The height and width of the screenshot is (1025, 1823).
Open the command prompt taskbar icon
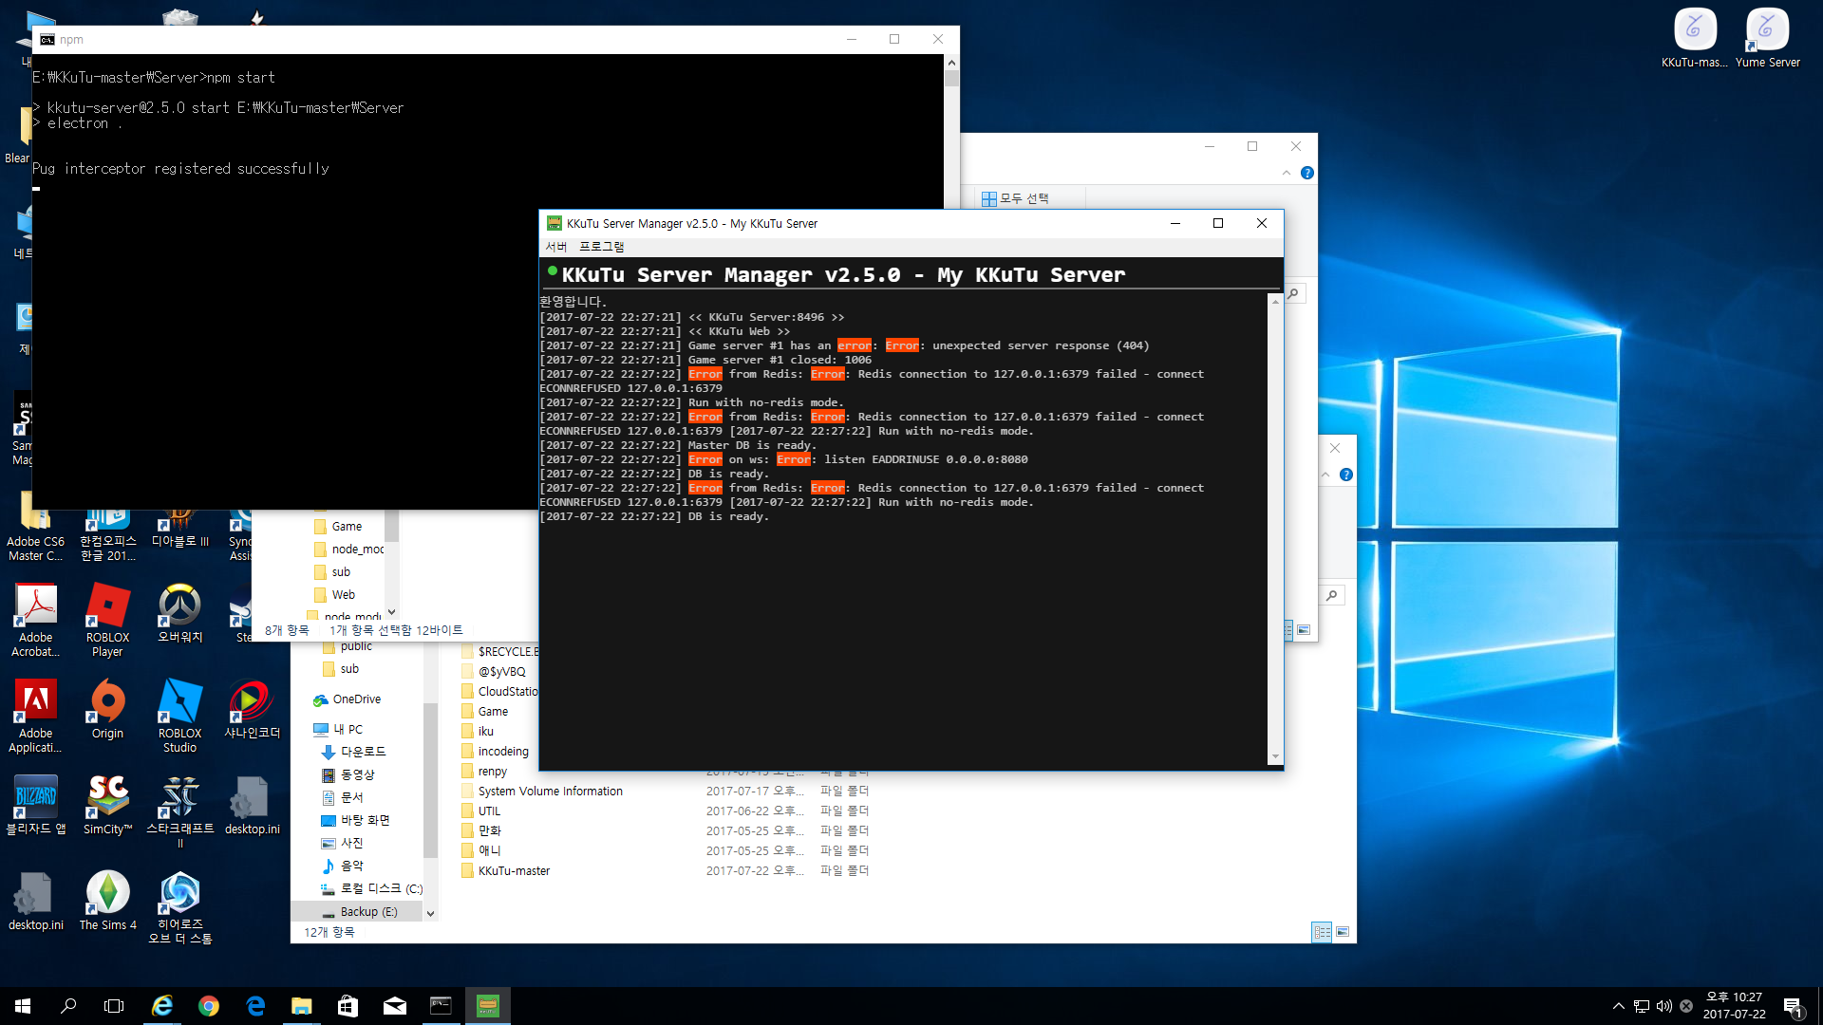click(x=441, y=1005)
